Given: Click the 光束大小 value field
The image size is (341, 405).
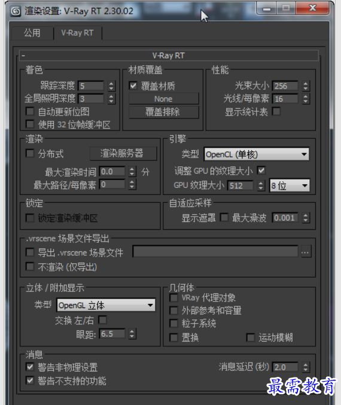Looking at the screenshot, I should (285, 86).
